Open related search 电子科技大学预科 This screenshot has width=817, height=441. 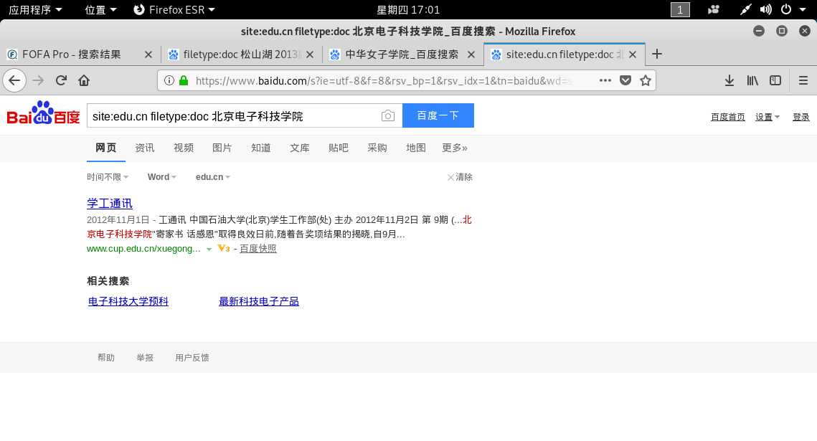128,301
